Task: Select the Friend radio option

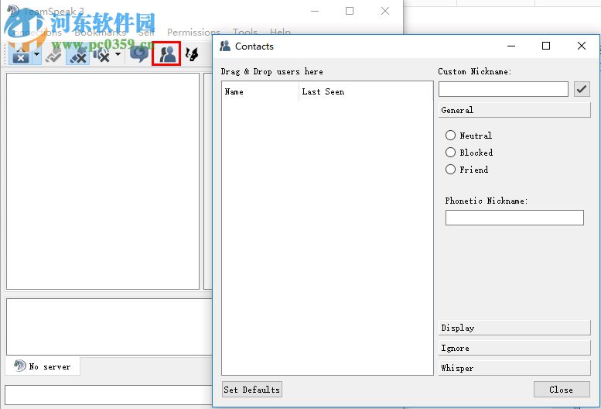Action: point(467,169)
